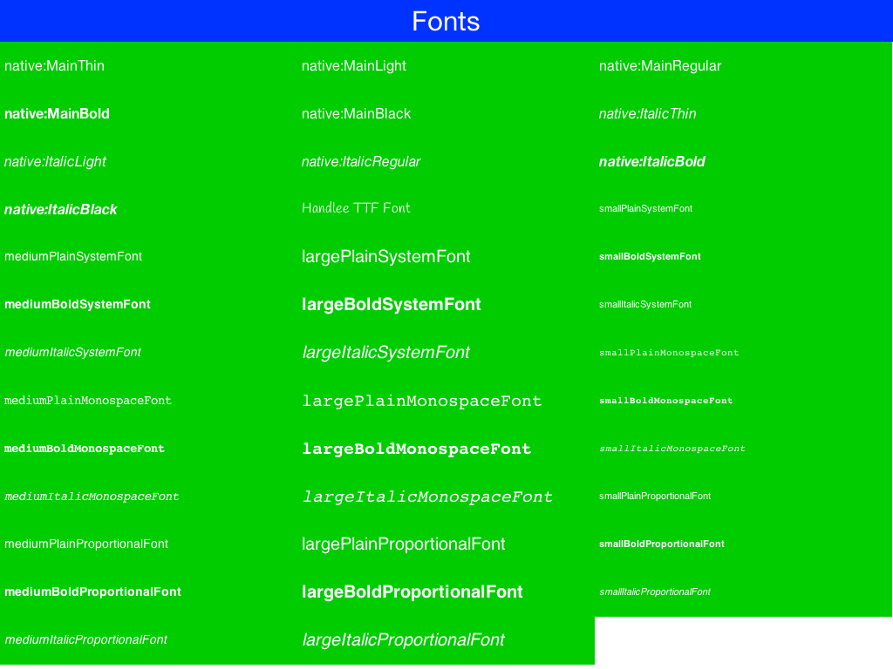Image resolution: width=893 pixels, height=669 pixels.
Task: Select the largePlainSystemFont text
Action: [386, 256]
